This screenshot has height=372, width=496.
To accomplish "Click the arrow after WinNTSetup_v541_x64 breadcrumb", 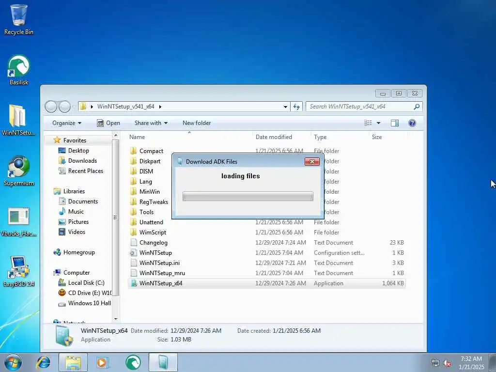I will point(160,107).
